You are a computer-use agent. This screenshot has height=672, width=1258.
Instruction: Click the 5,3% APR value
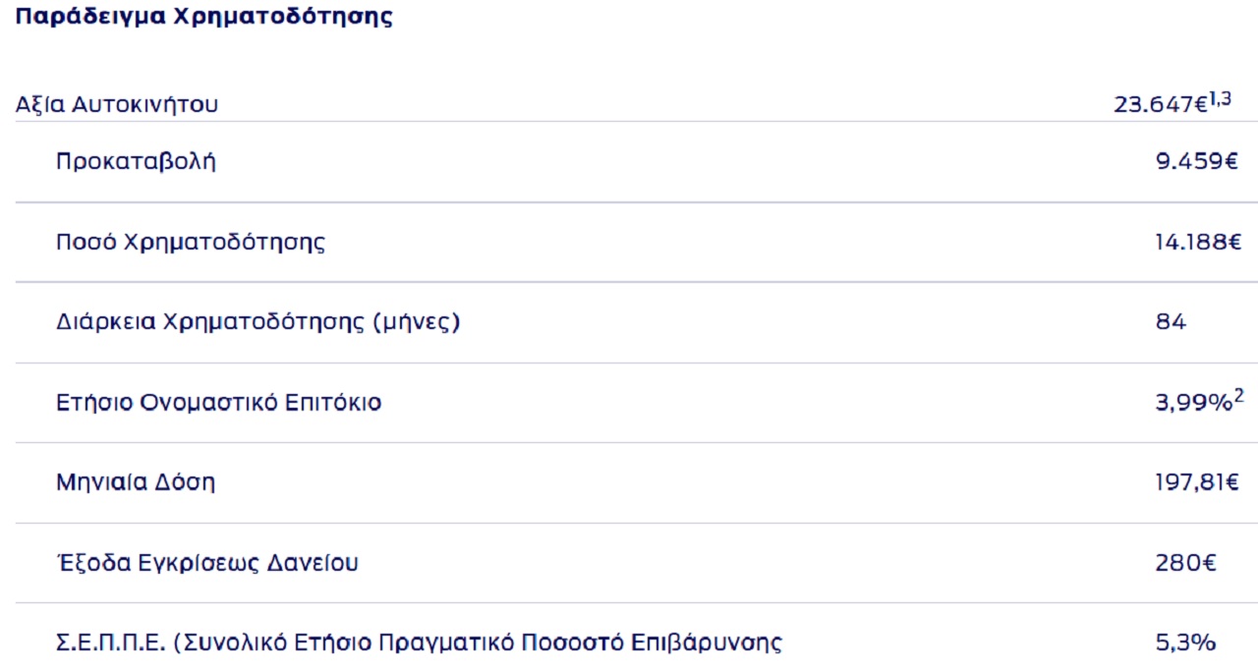coord(1186,644)
